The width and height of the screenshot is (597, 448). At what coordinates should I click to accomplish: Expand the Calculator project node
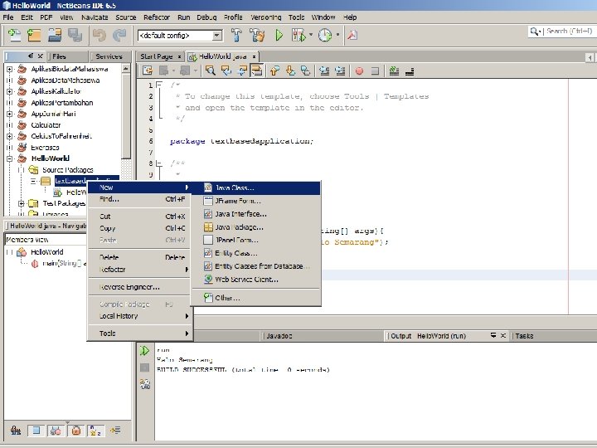[9, 124]
